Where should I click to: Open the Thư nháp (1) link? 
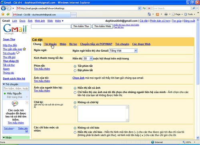(11, 61)
